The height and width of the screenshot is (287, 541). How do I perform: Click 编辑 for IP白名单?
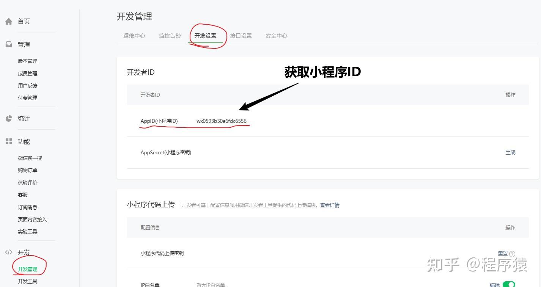[495, 285]
